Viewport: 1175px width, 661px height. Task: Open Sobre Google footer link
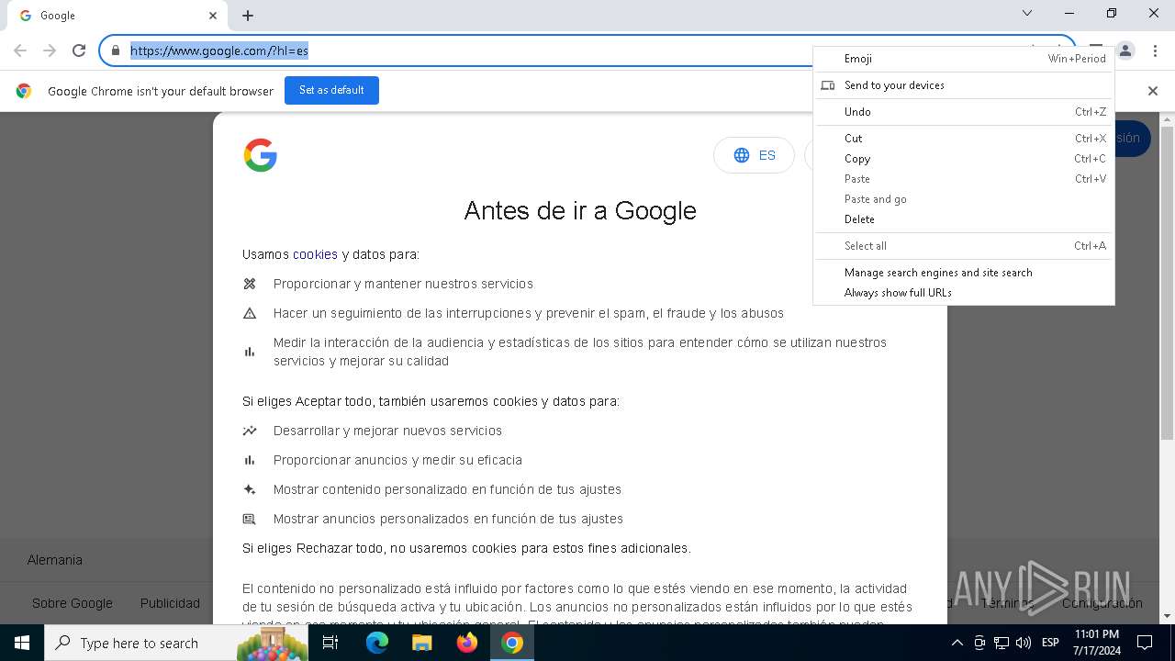[73, 603]
